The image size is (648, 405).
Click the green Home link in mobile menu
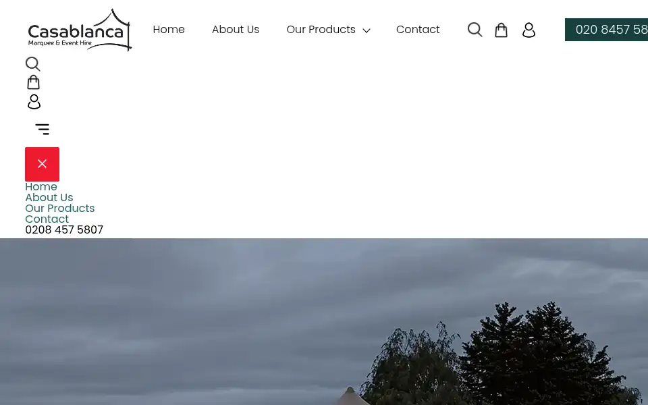41,187
